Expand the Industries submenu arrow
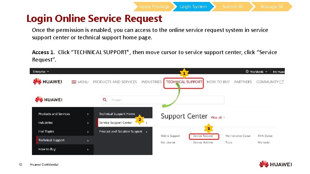Image resolution: width=310 pixels, height=174 pixels. tap(88, 123)
